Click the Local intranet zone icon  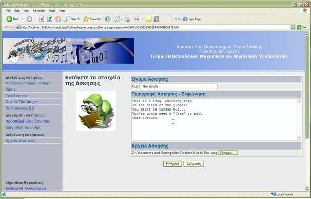(274, 194)
